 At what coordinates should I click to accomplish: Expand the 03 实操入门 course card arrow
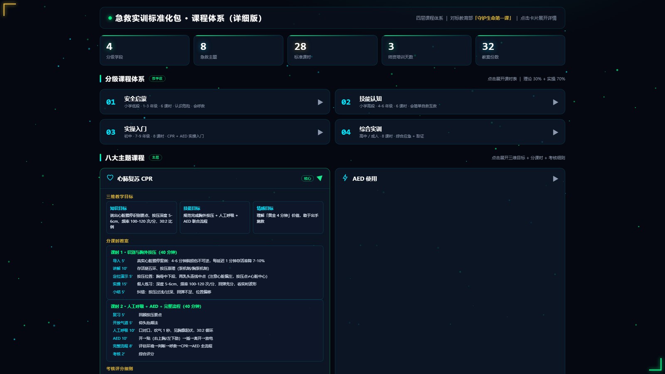[x=320, y=132]
